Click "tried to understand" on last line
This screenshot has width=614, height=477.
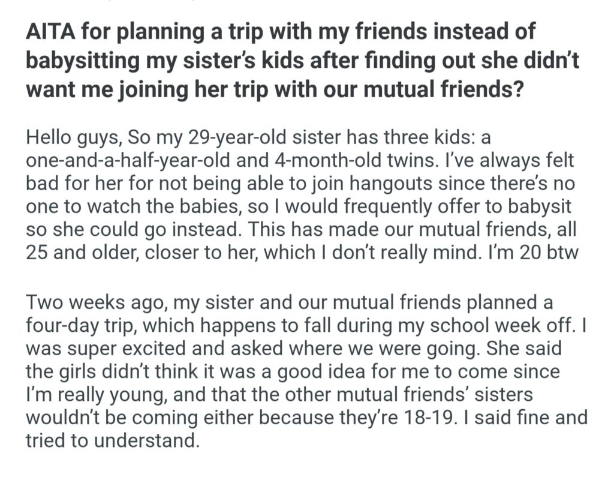(x=112, y=440)
